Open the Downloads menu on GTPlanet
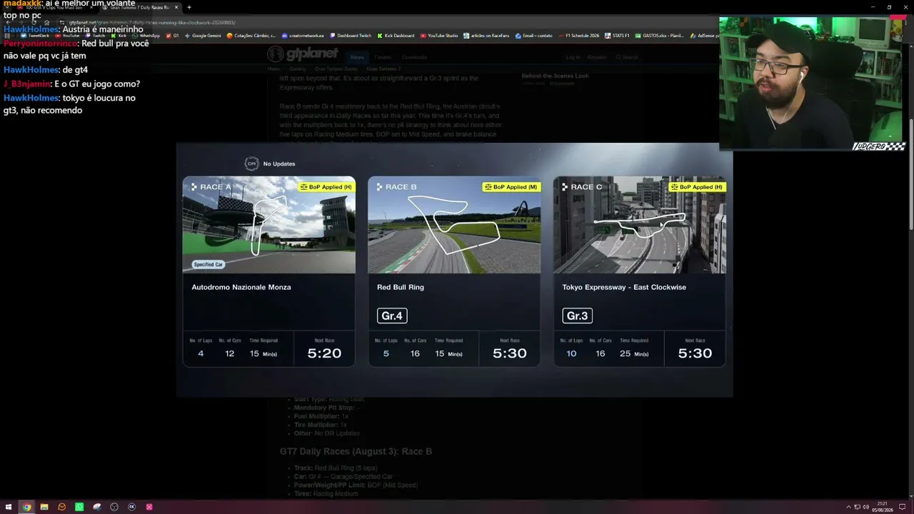This screenshot has height=514, width=914. pos(414,57)
